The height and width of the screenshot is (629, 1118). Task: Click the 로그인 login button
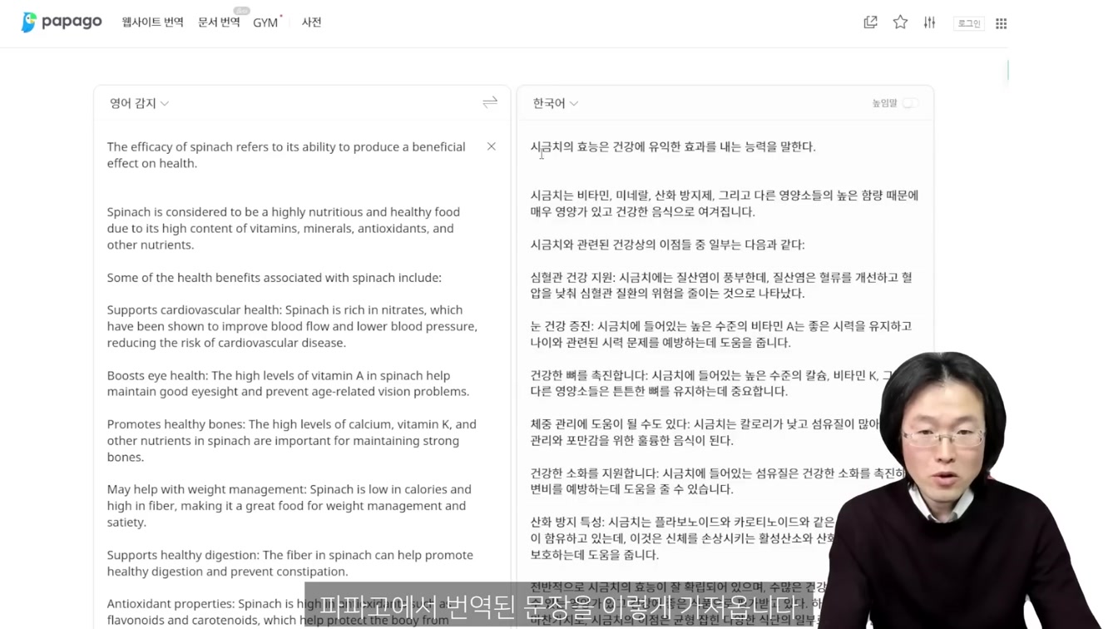pyautogui.click(x=969, y=23)
